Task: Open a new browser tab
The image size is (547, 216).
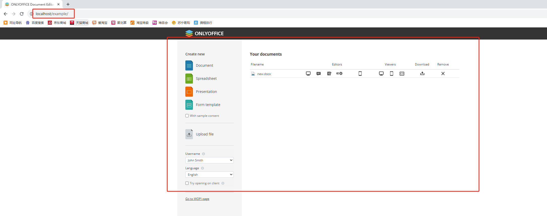Action: [68, 4]
